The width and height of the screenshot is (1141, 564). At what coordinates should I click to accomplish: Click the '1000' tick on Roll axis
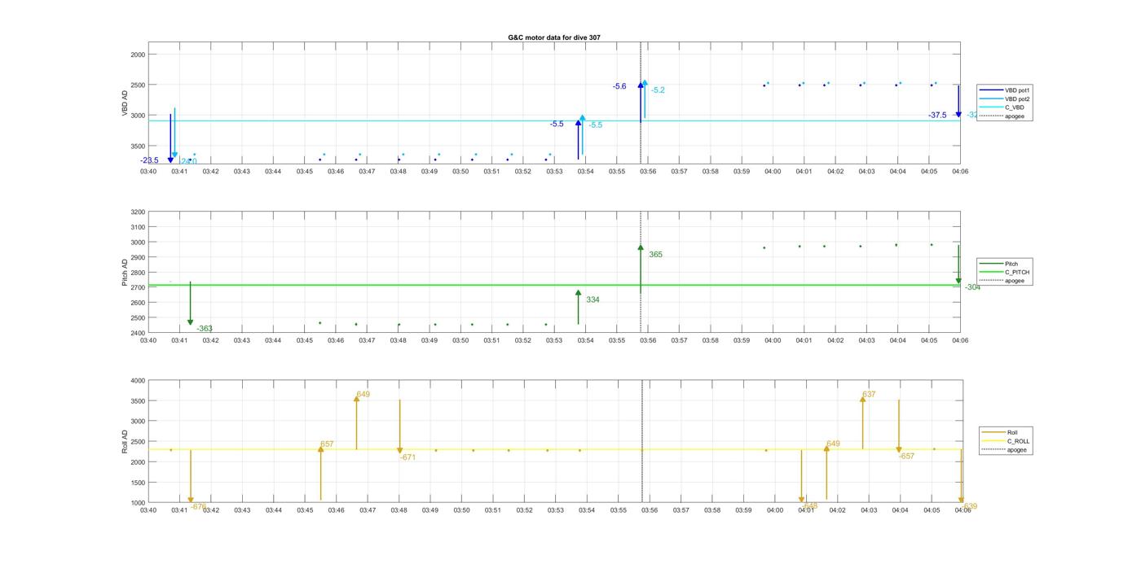pyautogui.click(x=136, y=503)
